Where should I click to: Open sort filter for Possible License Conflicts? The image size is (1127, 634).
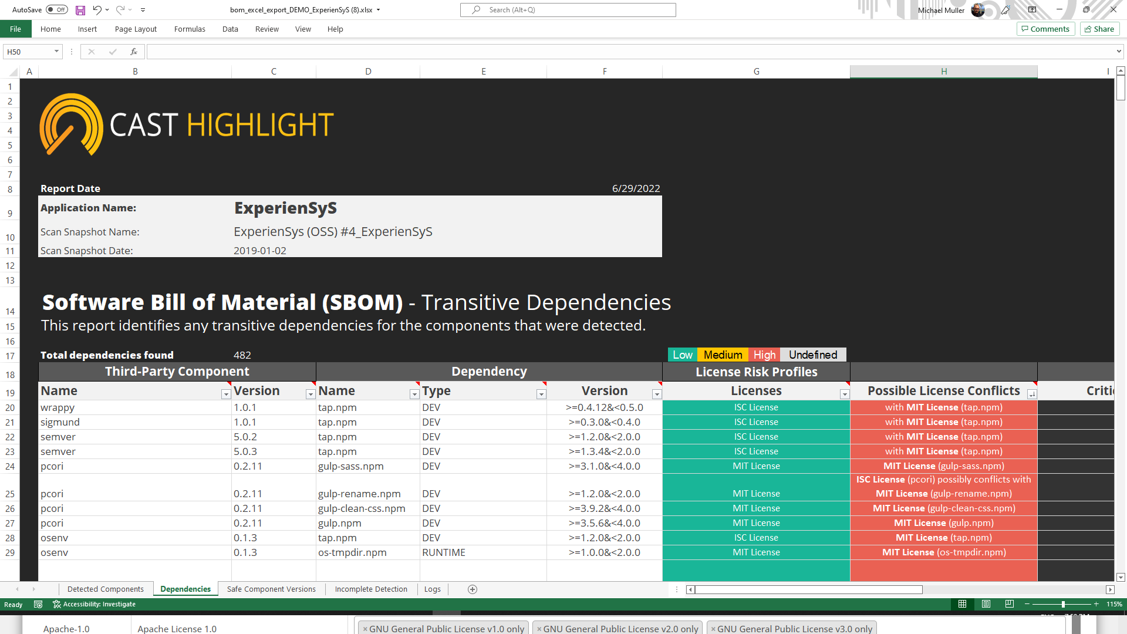click(1032, 394)
